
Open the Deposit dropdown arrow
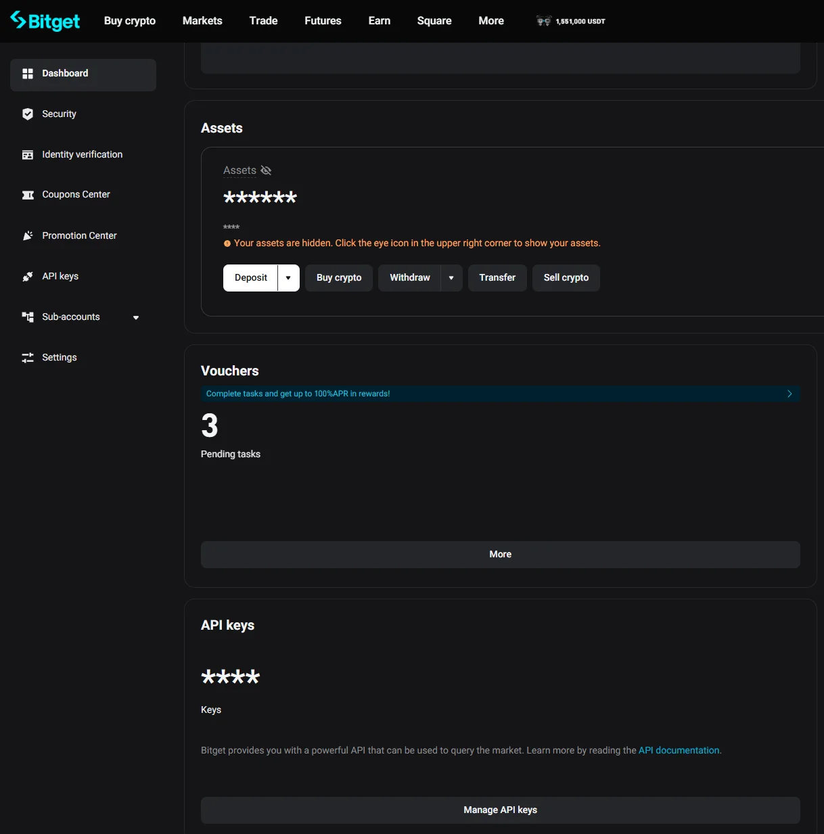coord(288,277)
